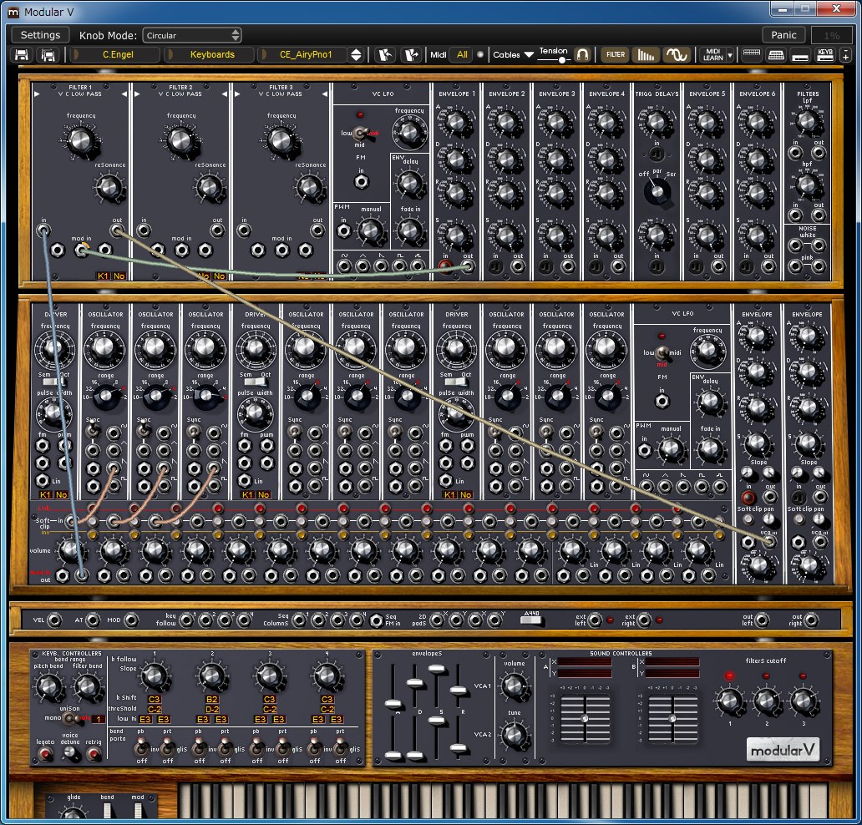Click Filter 1 K1 keyboard follow button
The width and height of the screenshot is (862, 825).
103,276
